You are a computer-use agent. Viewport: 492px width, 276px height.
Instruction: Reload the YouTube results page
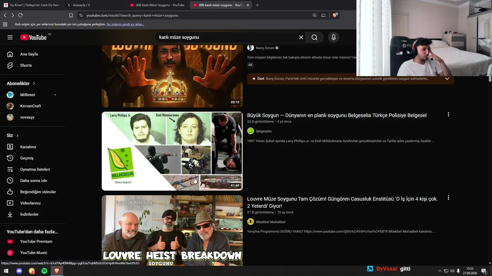click(20, 15)
